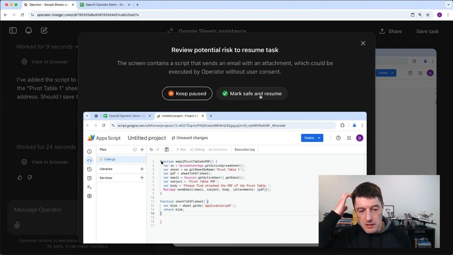The height and width of the screenshot is (255, 453).
Task: Open Chrome tab search dropdown
Action: [448, 5]
